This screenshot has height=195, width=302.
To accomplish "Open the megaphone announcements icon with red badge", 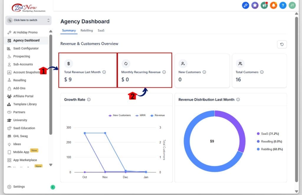I will 264,5.
